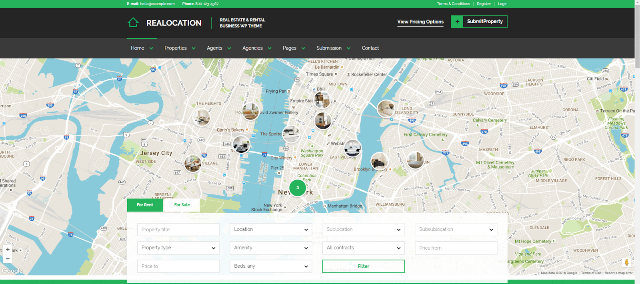Click the SubmitProperty button
The height and width of the screenshot is (284, 640).
tap(479, 22)
